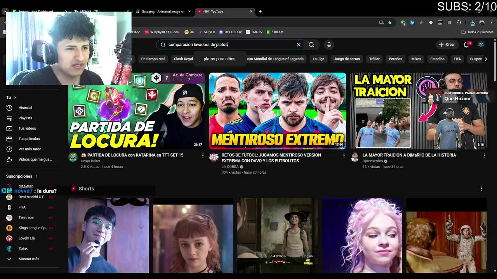This screenshot has width=497, height=279.
Task: Open PARTIDA DE LOCURA video thumbnail
Action: click(x=137, y=111)
